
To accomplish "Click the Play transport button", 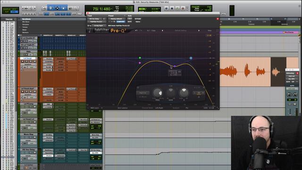I will 177,8.
